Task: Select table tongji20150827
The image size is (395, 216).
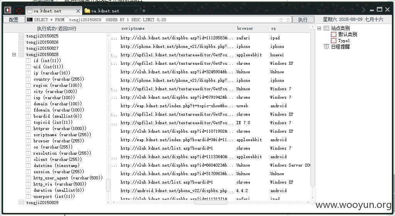Action: coord(42,48)
